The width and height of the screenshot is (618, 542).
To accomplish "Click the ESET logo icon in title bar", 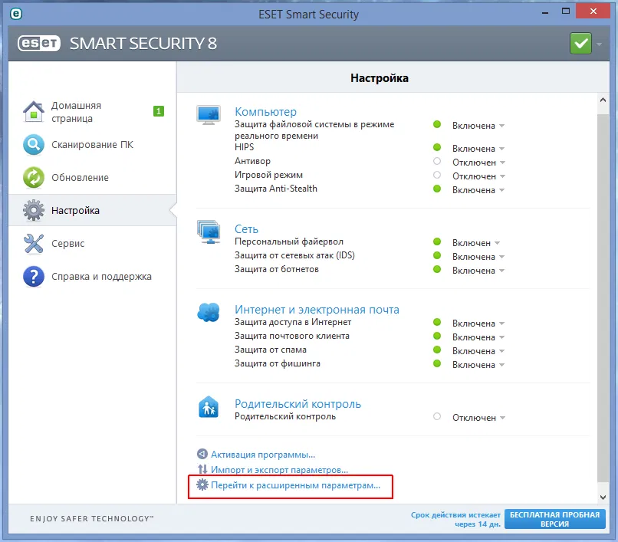I will click(16, 14).
